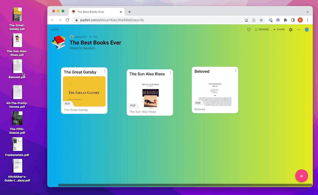Viewport: 318px width, 195px height.
Task: Open the browser profile avatar labeled M
Action: (300, 20)
